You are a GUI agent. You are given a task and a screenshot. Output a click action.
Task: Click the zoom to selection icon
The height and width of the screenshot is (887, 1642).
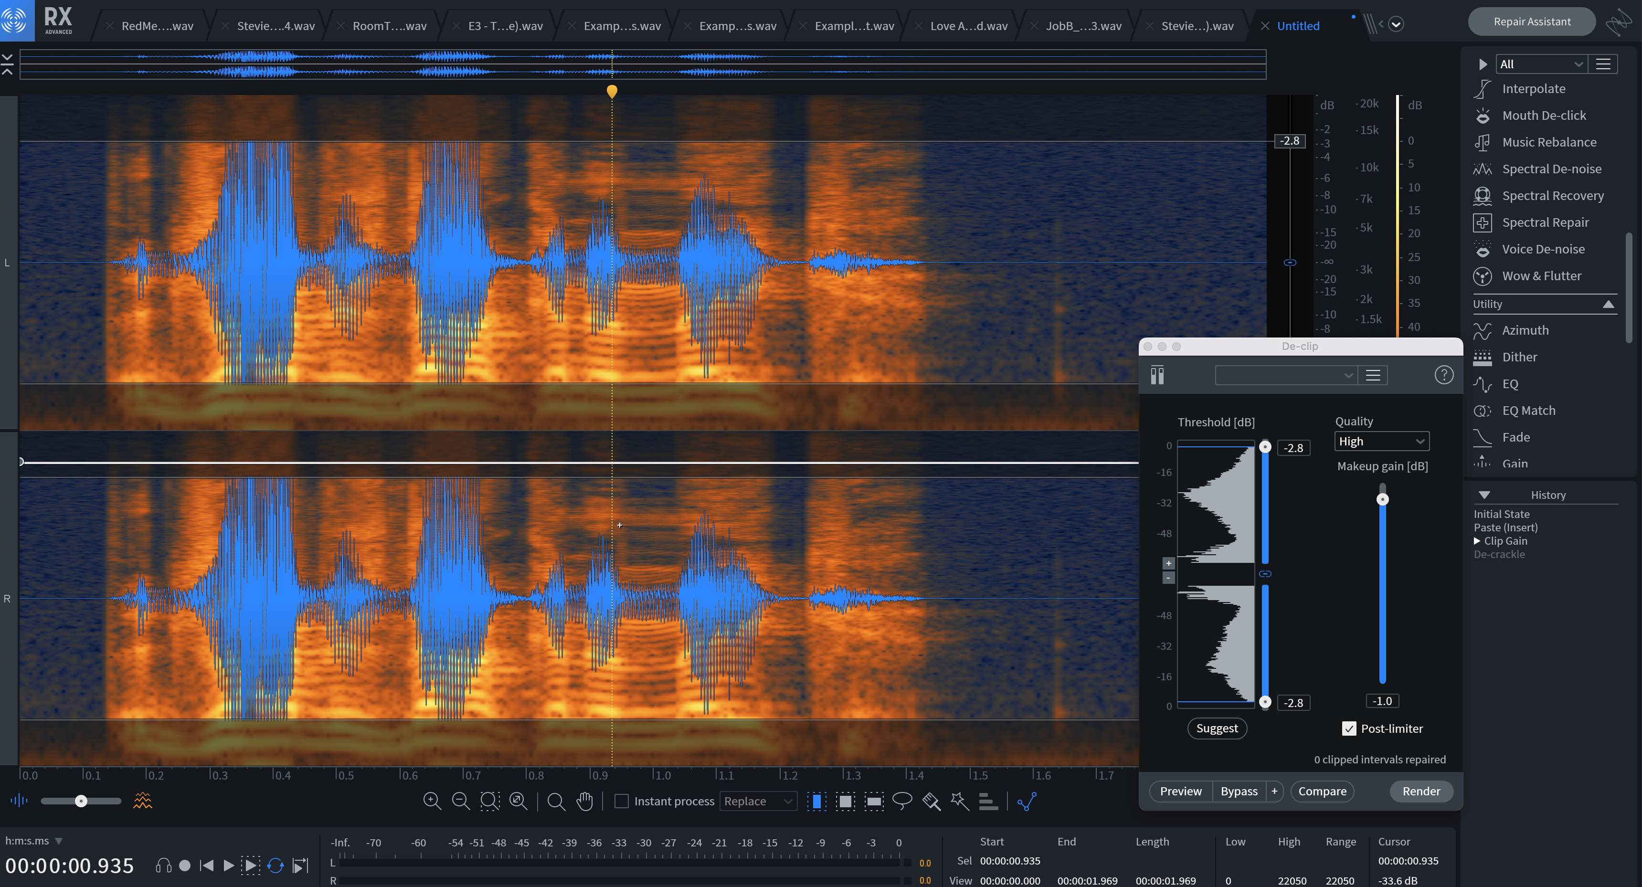pos(489,801)
